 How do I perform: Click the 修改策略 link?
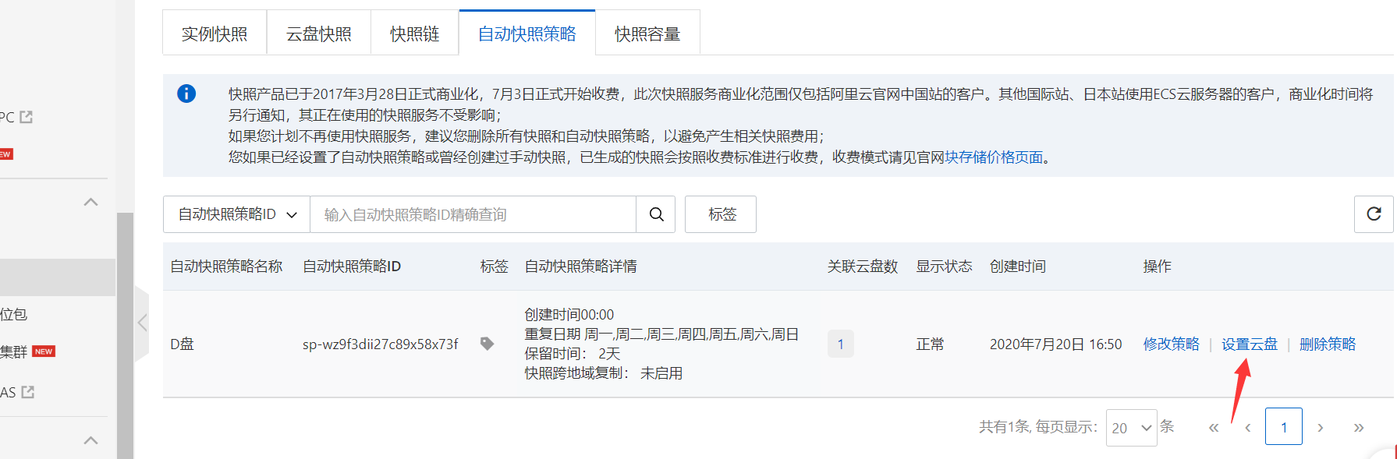pyautogui.click(x=1171, y=344)
